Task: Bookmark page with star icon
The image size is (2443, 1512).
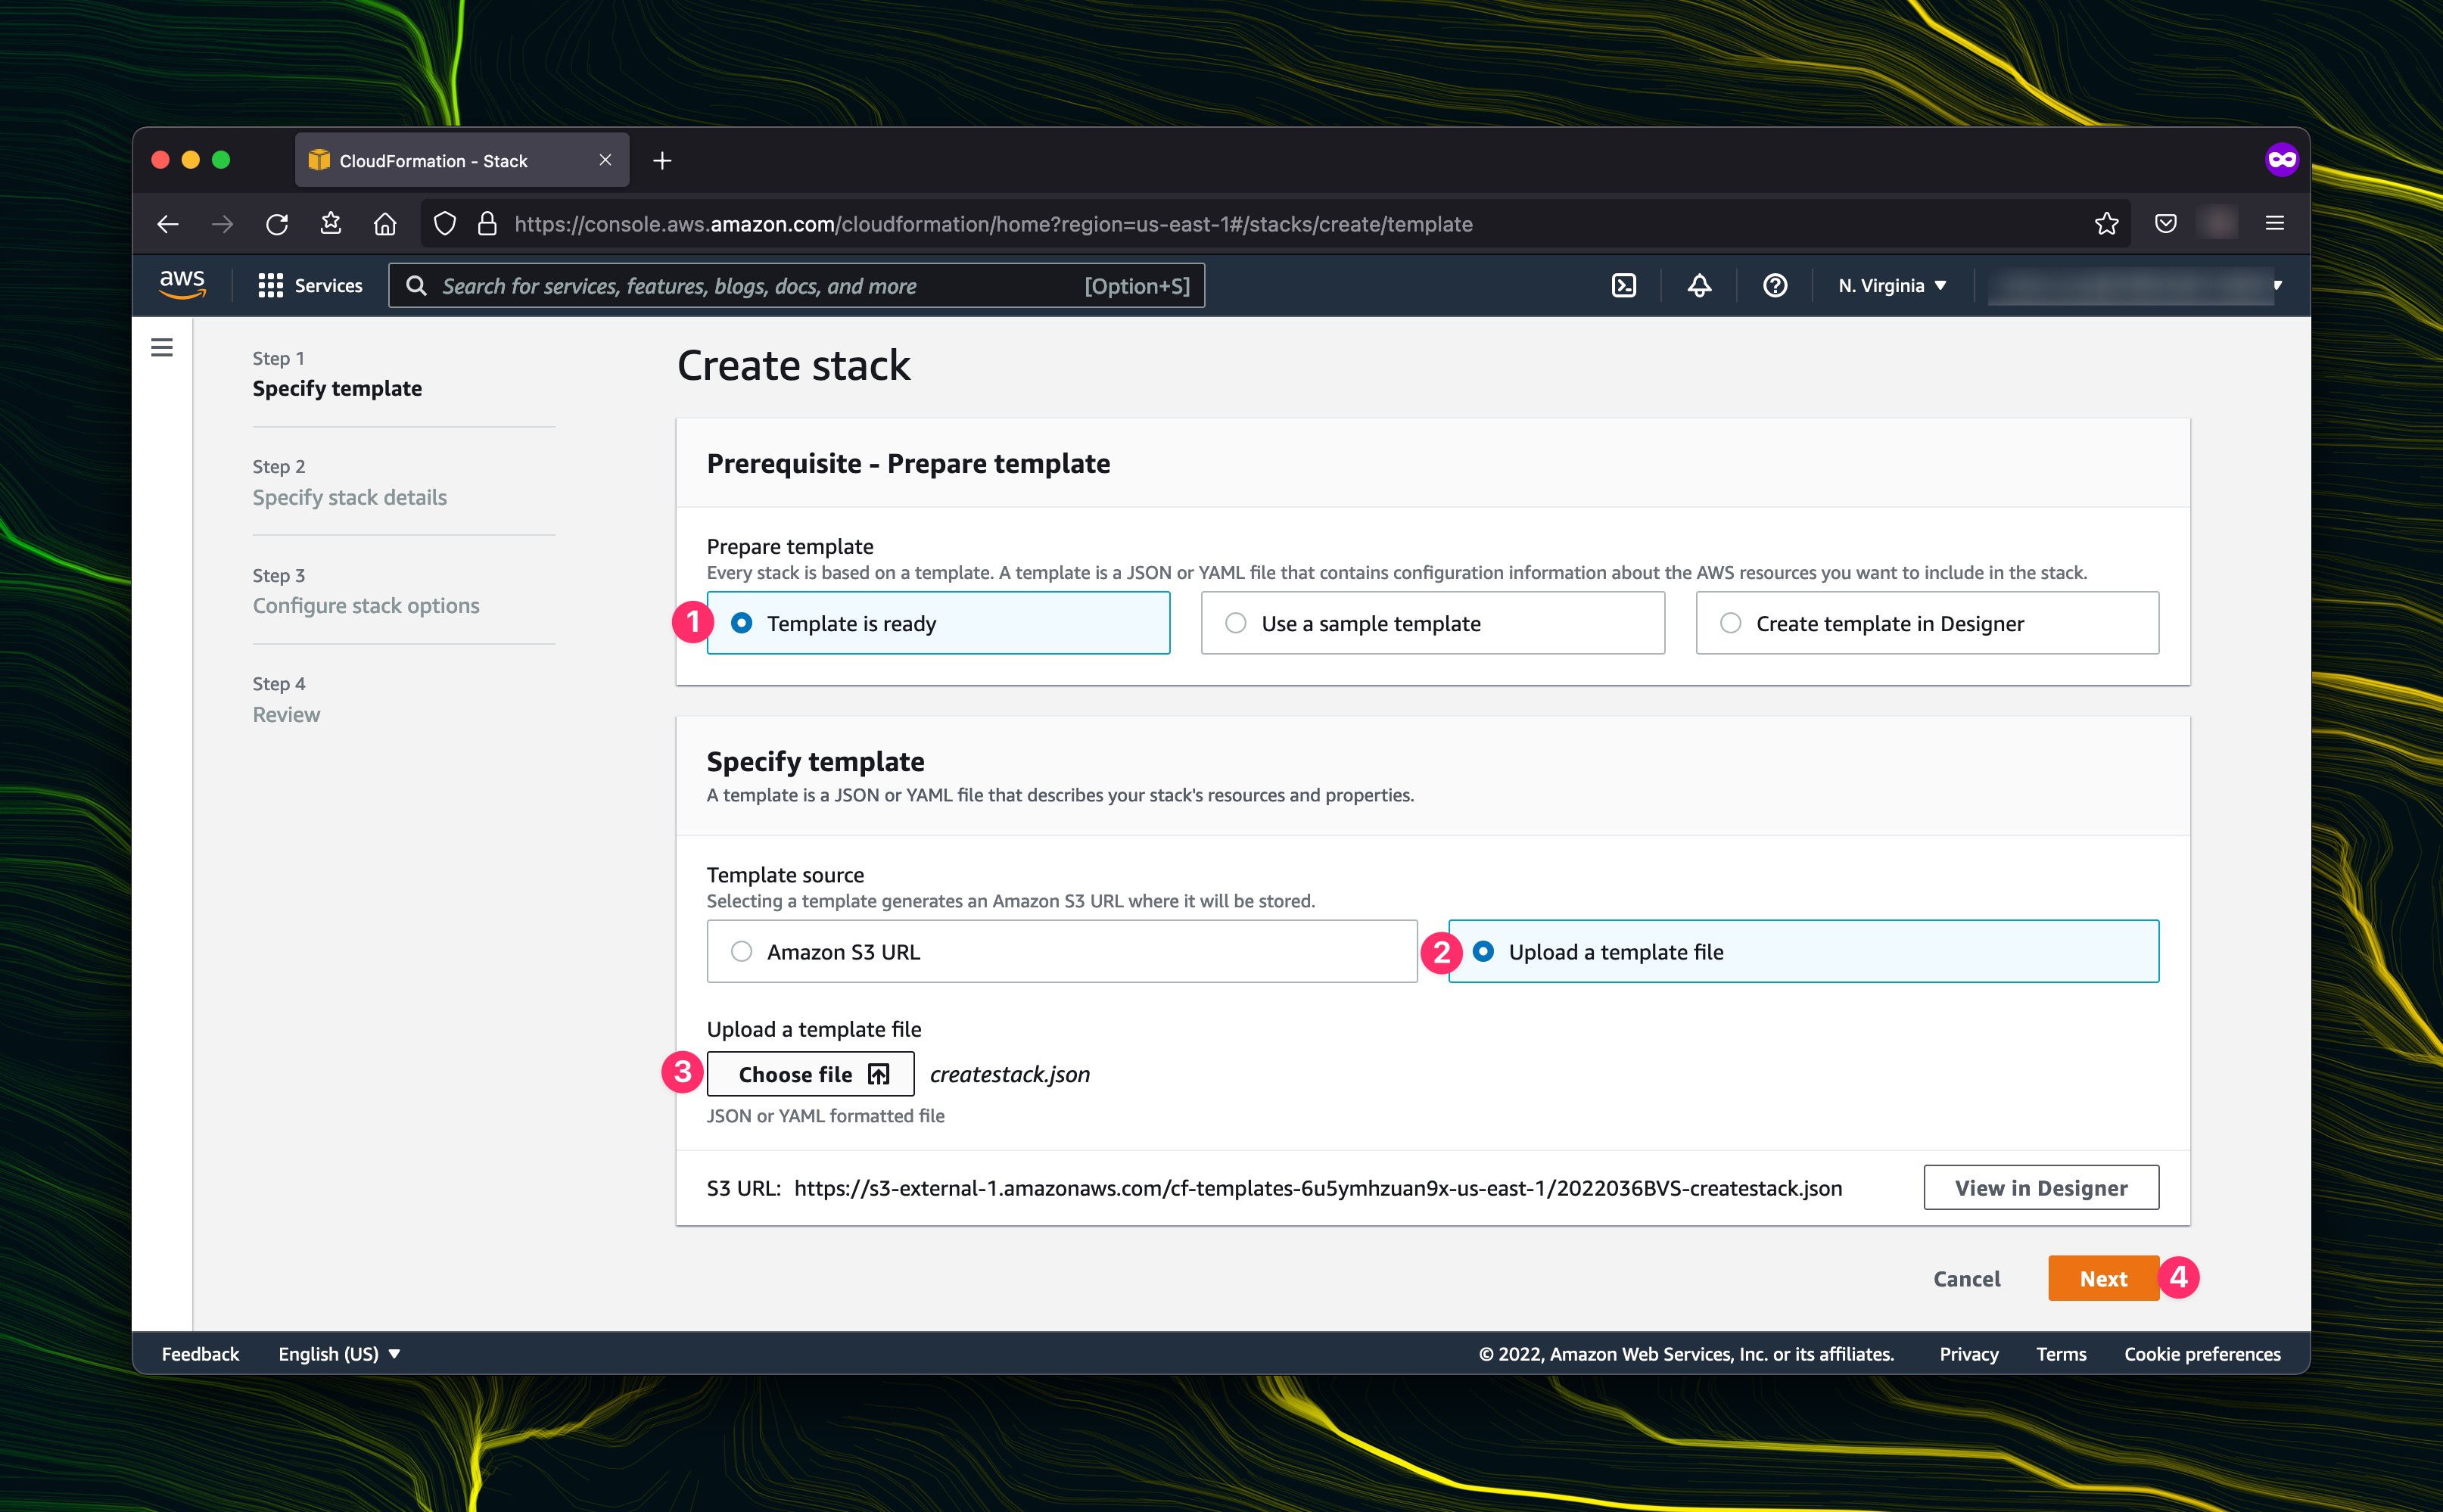Action: coord(2106,224)
